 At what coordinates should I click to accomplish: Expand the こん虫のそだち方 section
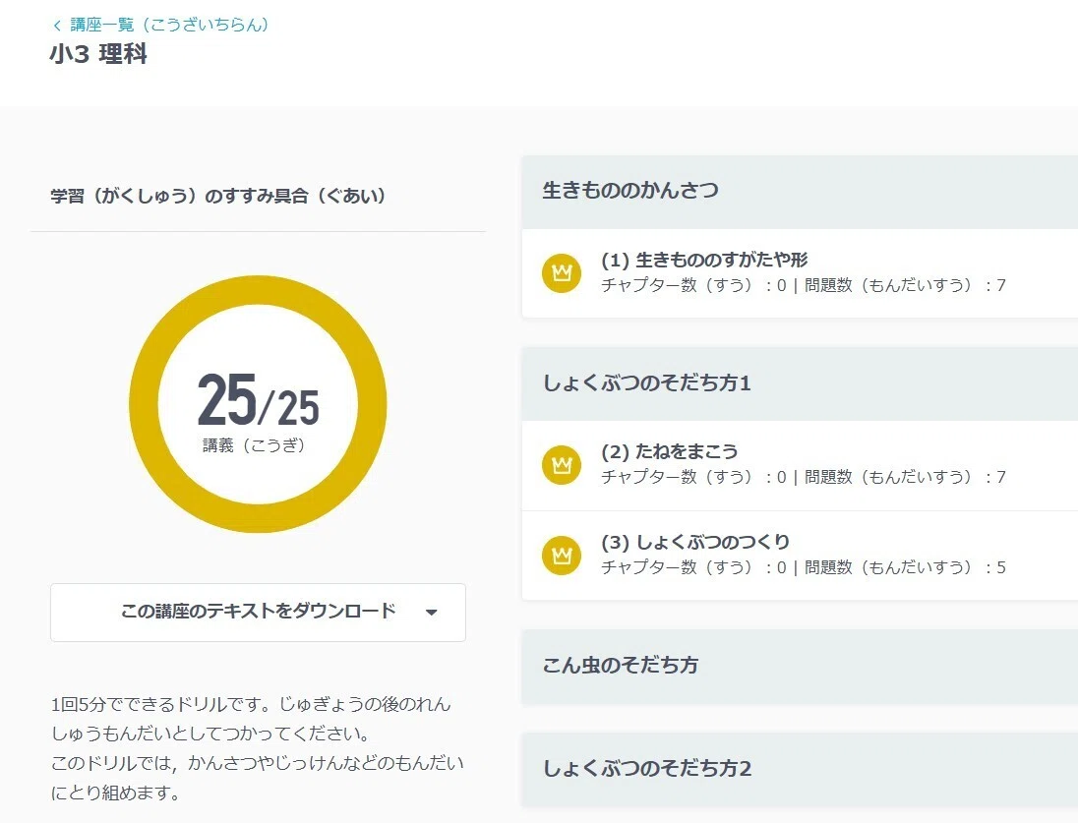800,667
